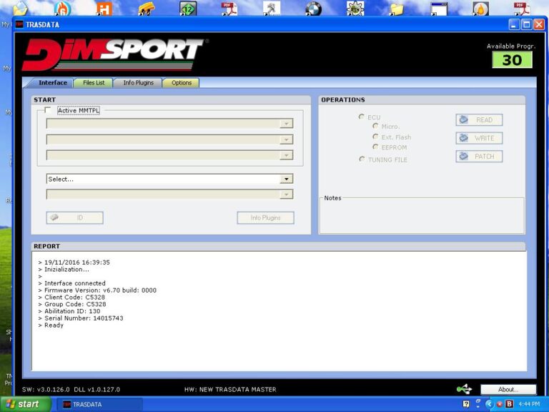The width and height of the screenshot is (549, 412).
Task: Click the READ button
Action: tap(479, 120)
